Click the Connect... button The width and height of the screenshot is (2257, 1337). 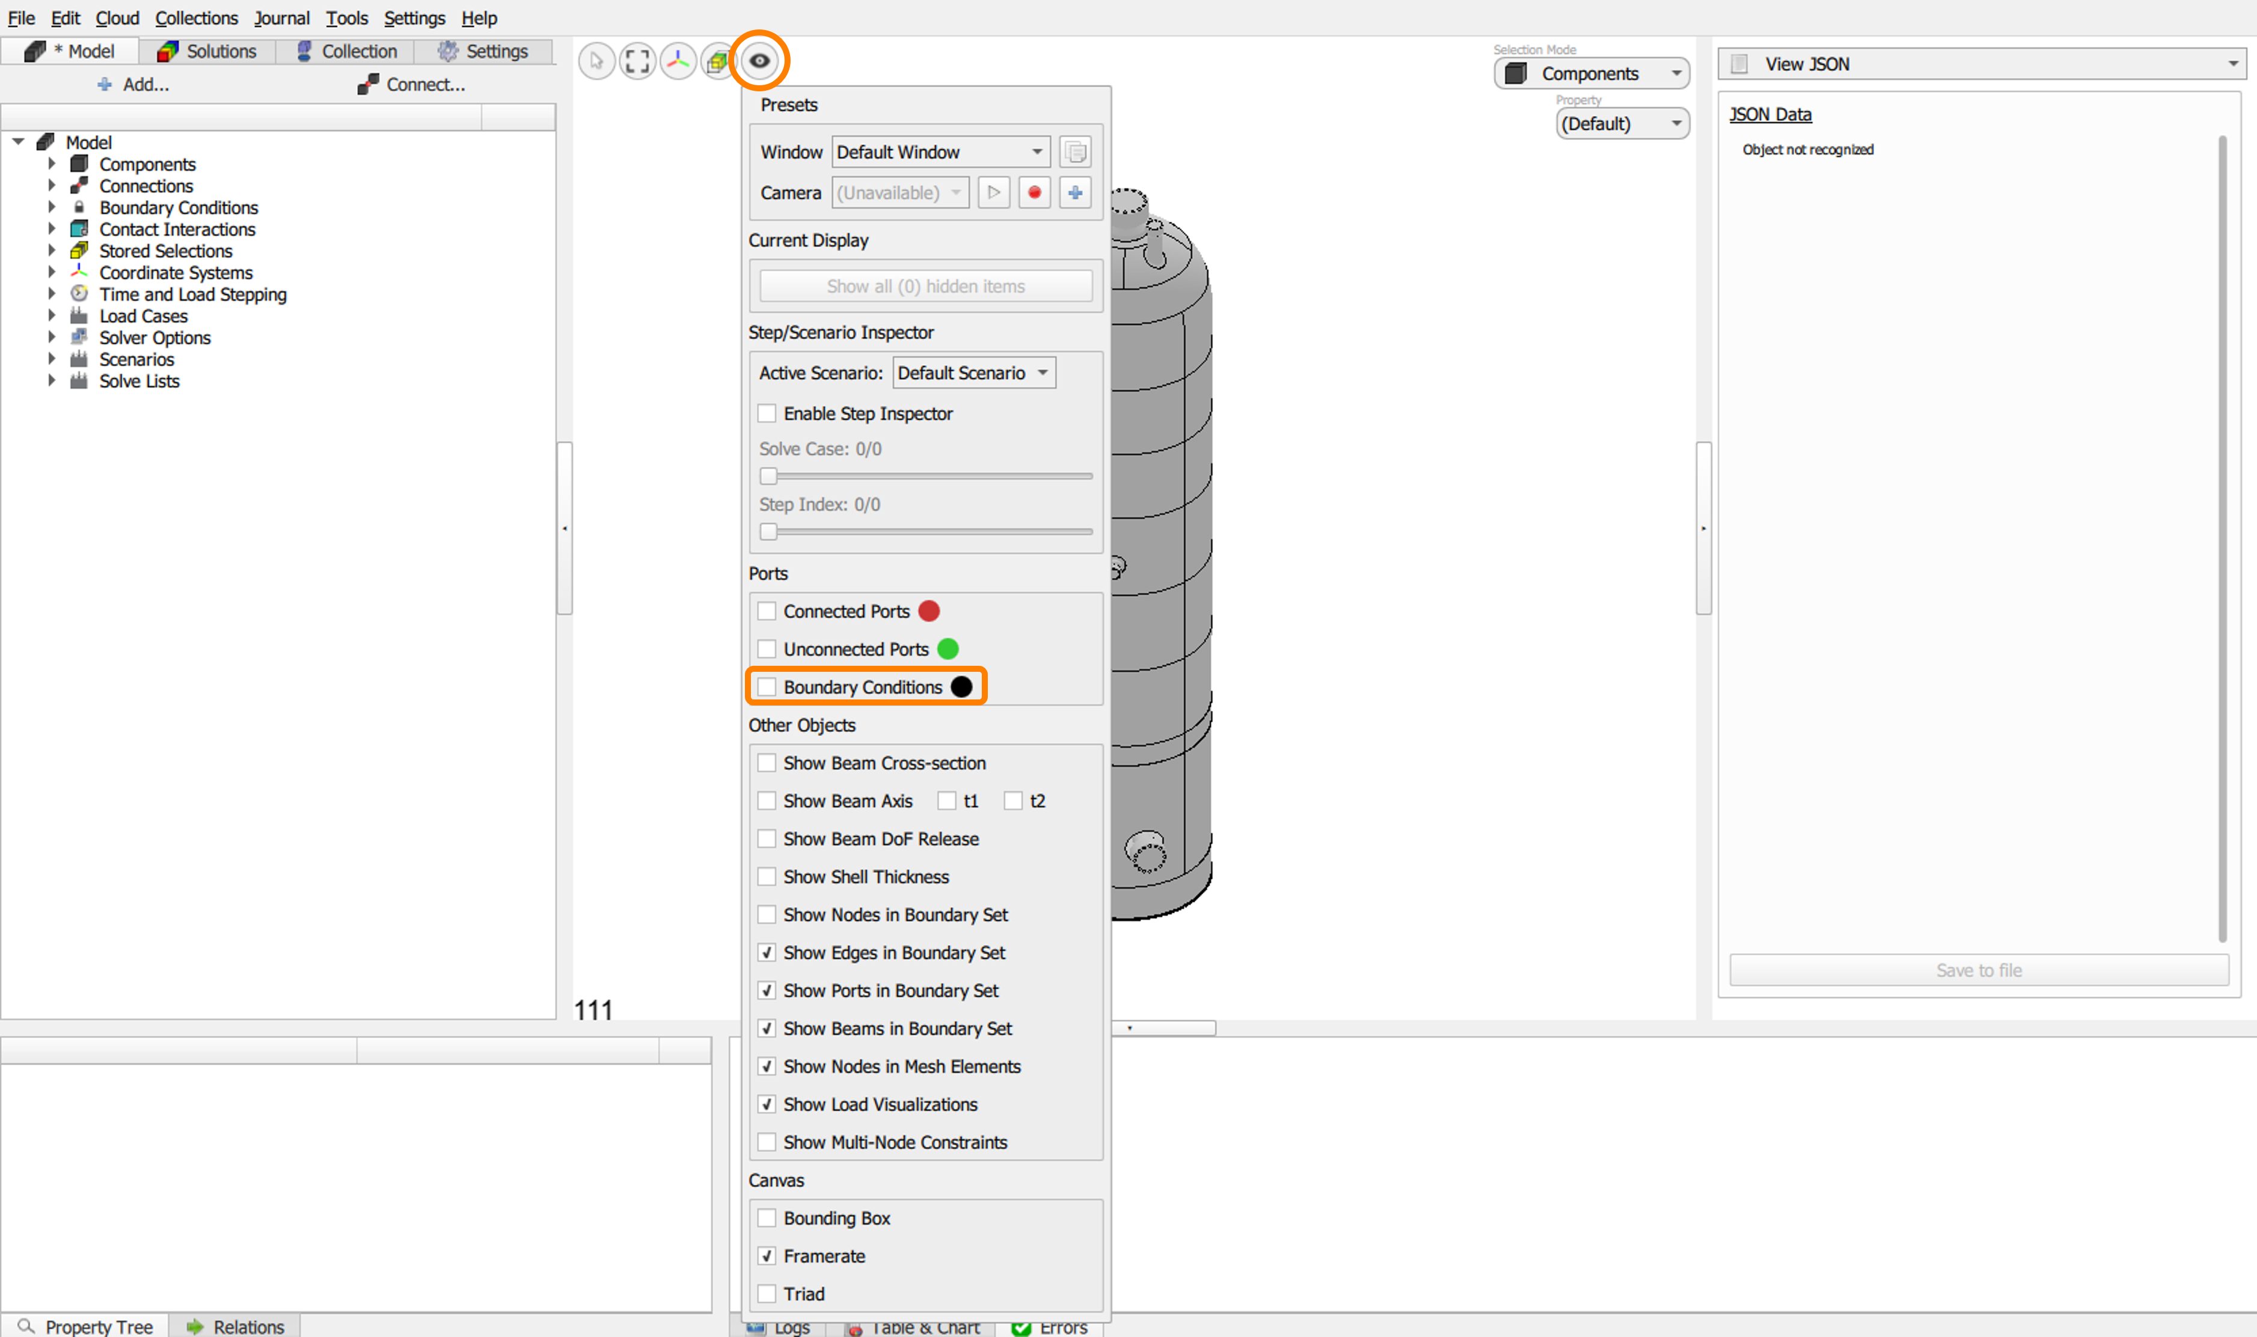click(x=411, y=85)
